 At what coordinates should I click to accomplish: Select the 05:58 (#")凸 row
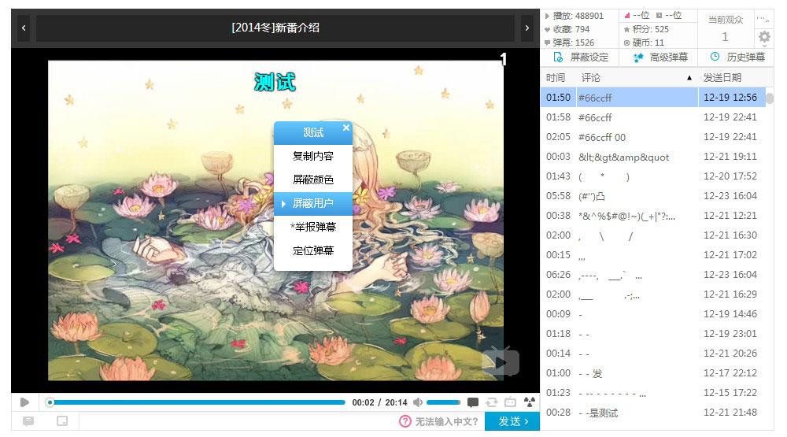click(653, 196)
